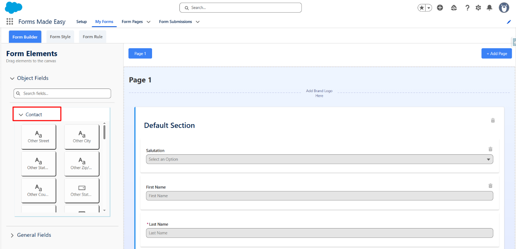Select the Page 1 button

click(x=140, y=54)
